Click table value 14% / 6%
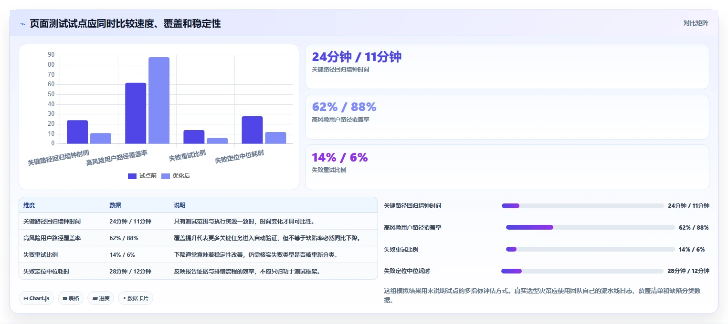 coord(122,255)
